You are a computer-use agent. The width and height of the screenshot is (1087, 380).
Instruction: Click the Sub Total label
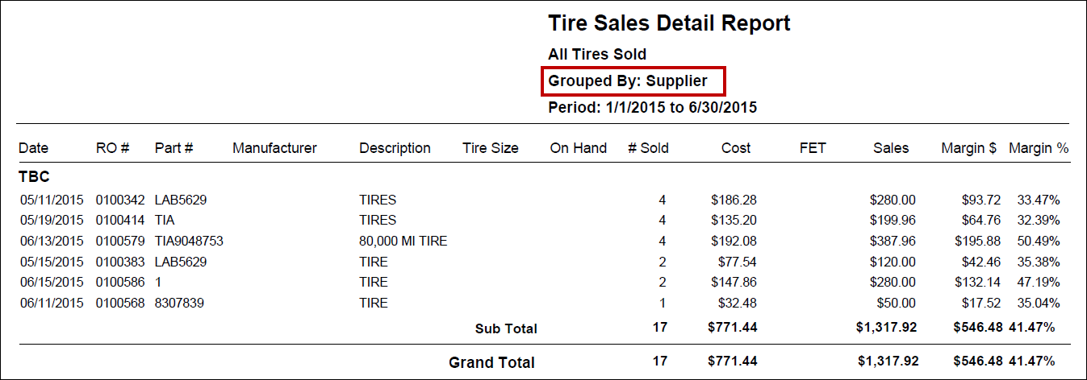506,328
